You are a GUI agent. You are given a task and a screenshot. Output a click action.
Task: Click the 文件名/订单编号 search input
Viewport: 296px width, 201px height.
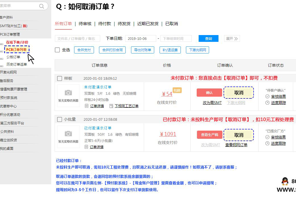[x=77, y=39]
